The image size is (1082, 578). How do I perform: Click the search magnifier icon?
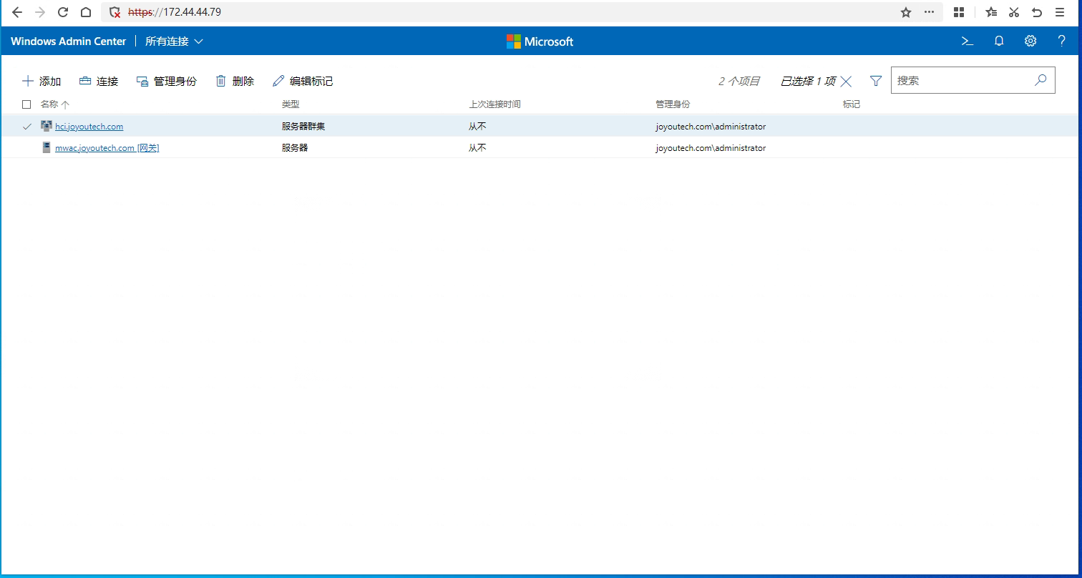[1041, 80]
